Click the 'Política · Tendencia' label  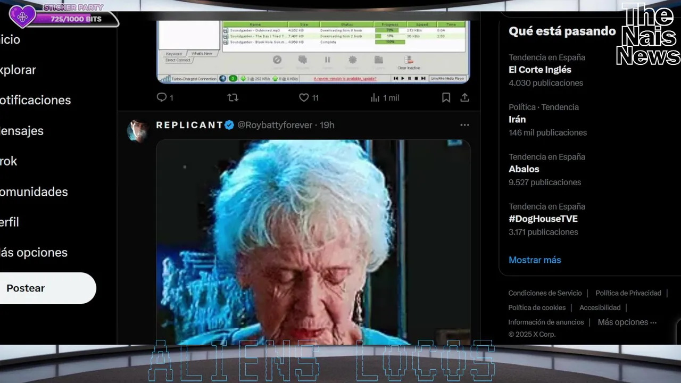click(x=544, y=107)
